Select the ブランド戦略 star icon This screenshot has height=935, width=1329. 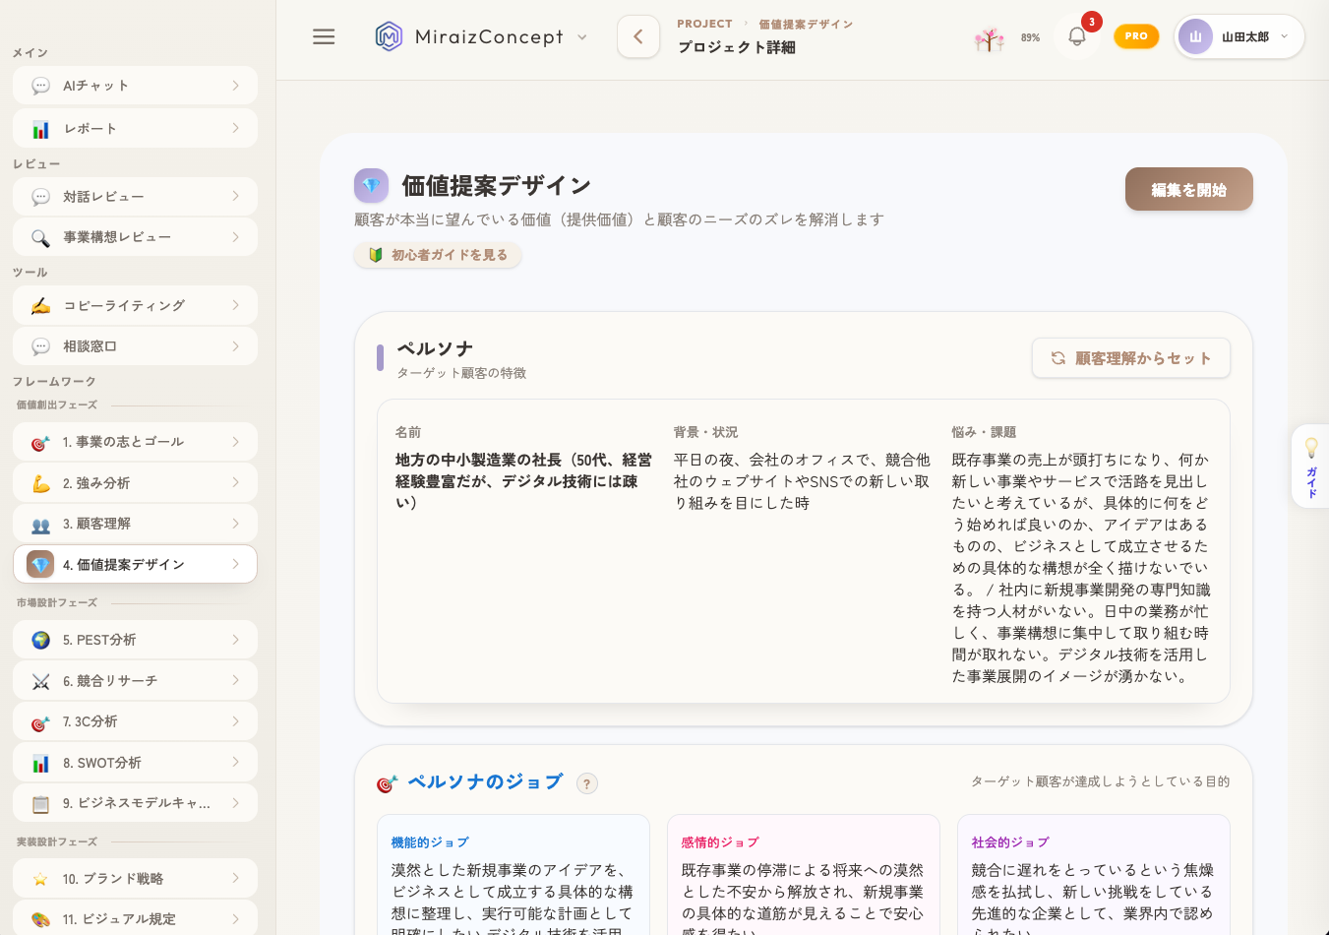[x=41, y=877]
